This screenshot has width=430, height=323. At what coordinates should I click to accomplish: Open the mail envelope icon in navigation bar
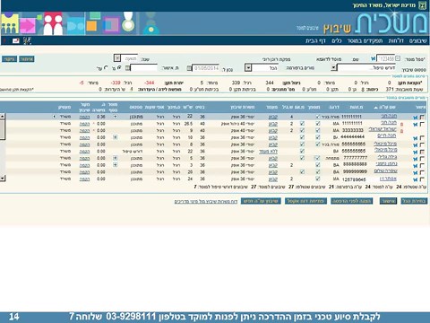[16, 41]
